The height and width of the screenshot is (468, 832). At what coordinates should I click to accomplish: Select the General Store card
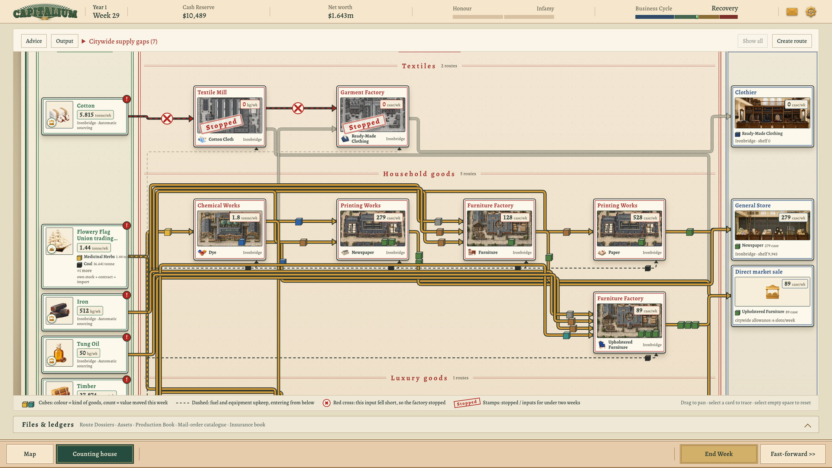(x=772, y=229)
